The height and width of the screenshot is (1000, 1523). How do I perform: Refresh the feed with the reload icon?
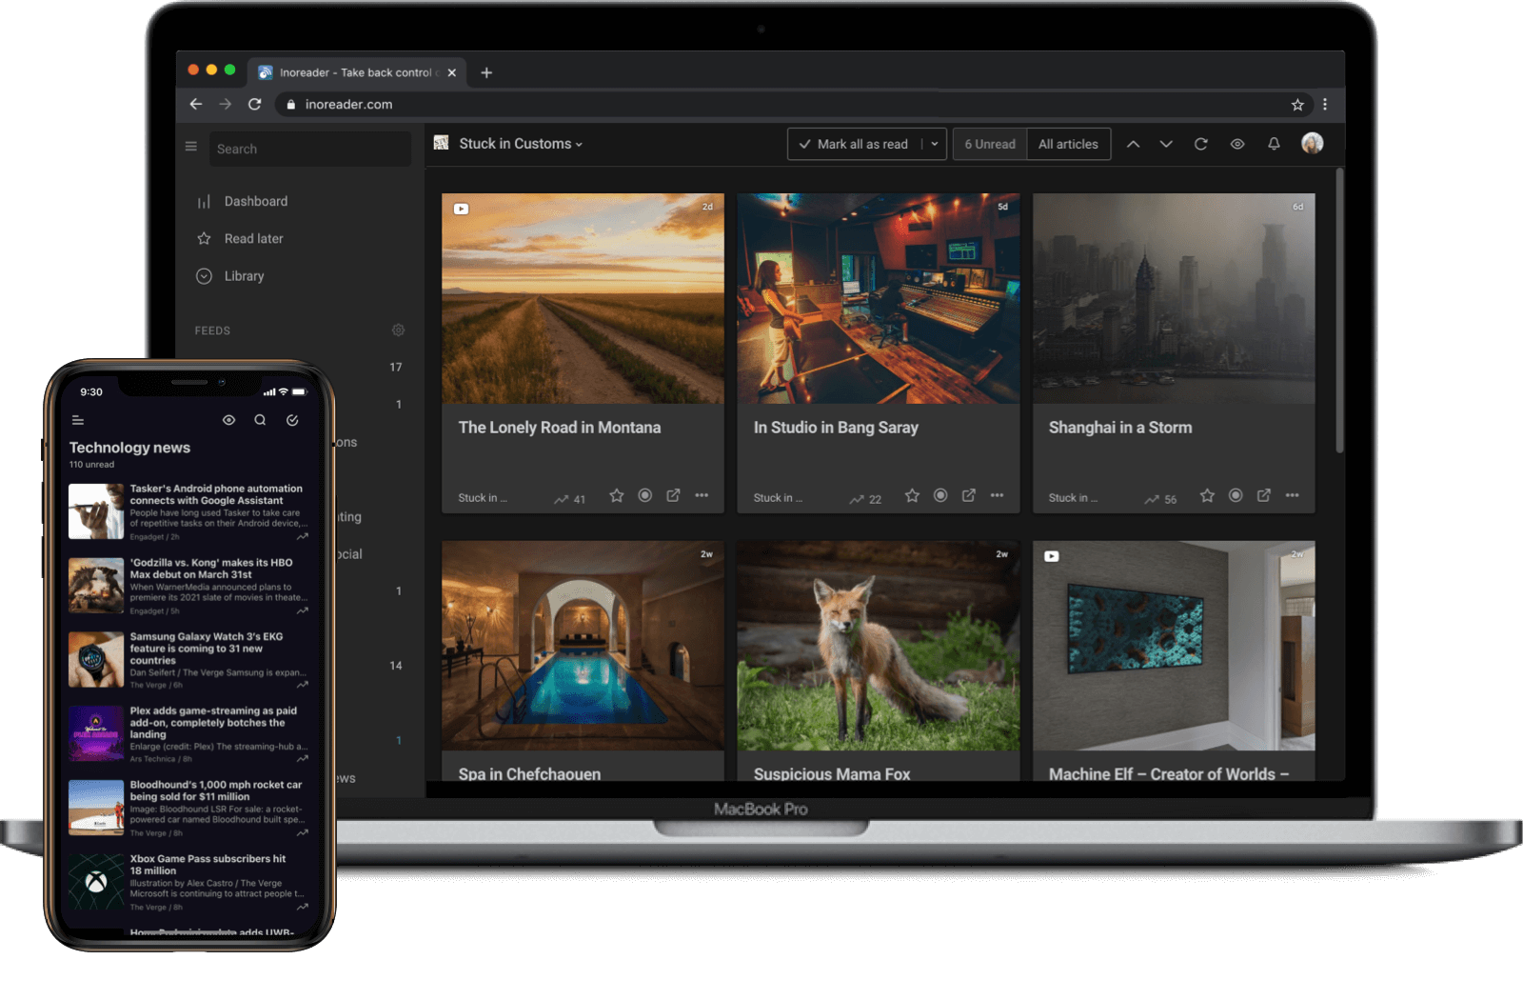1201,144
